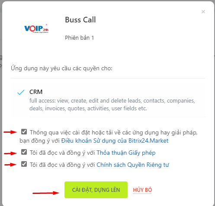Click the CÀI ĐẶT, DỰNG LÊN button

click(x=96, y=190)
